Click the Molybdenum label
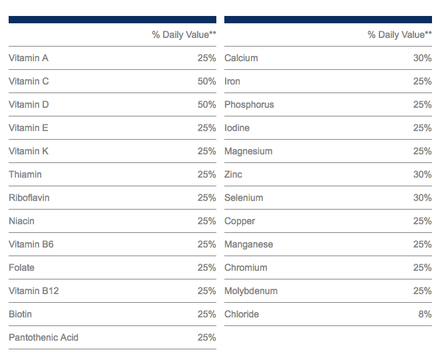Screen dimensions: 442x360 click(x=251, y=291)
